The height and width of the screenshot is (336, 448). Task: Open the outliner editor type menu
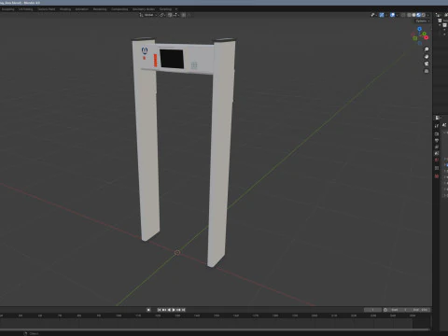coord(439,15)
